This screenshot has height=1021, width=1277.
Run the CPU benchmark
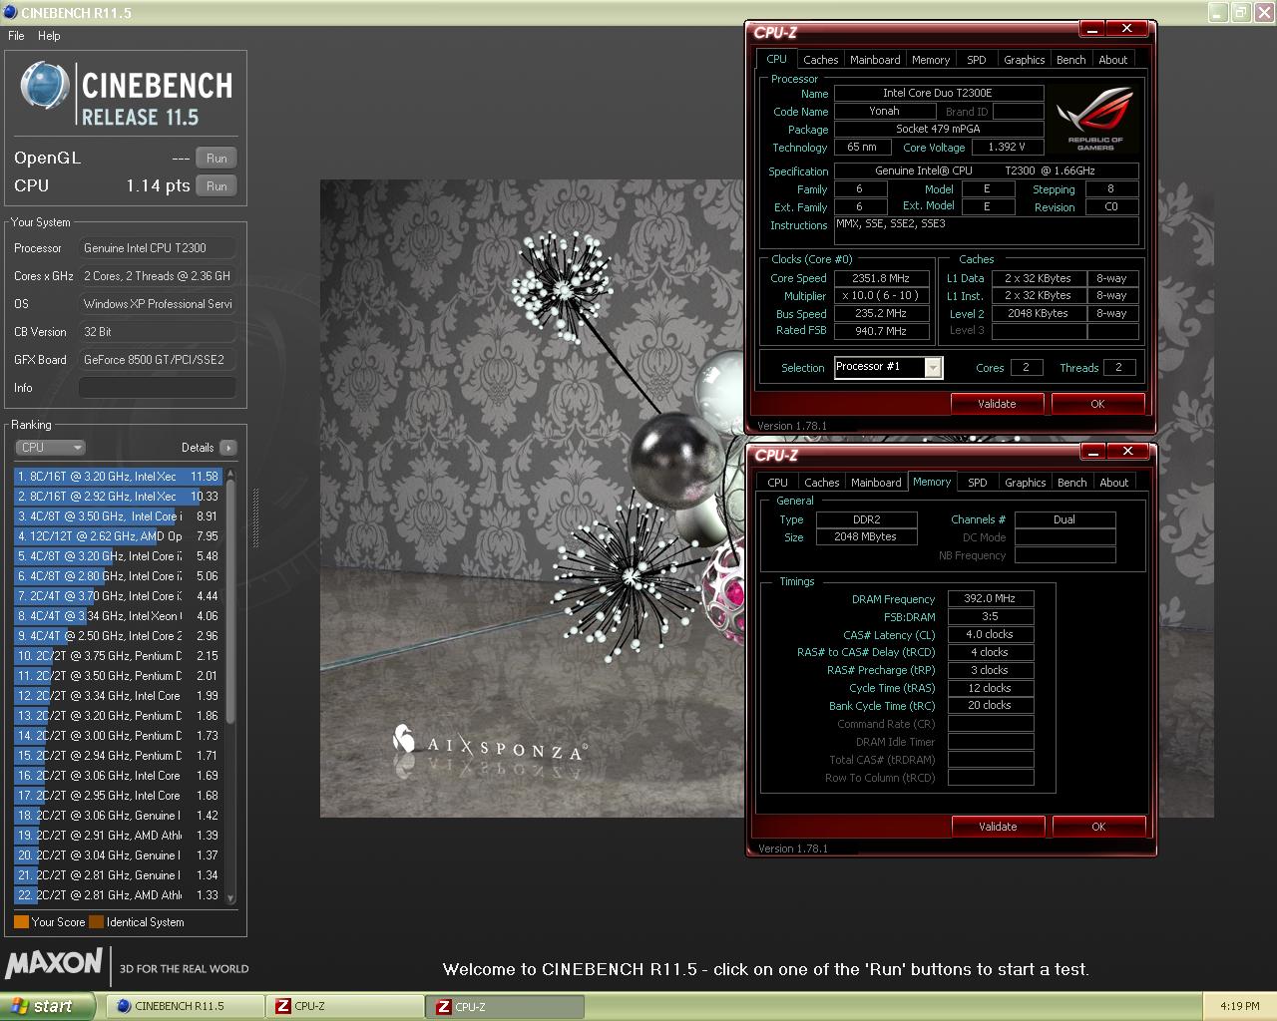216,186
